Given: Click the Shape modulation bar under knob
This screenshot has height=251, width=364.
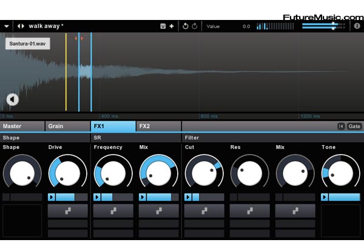Looking at the screenshot, I should pyautogui.click(x=22, y=197).
